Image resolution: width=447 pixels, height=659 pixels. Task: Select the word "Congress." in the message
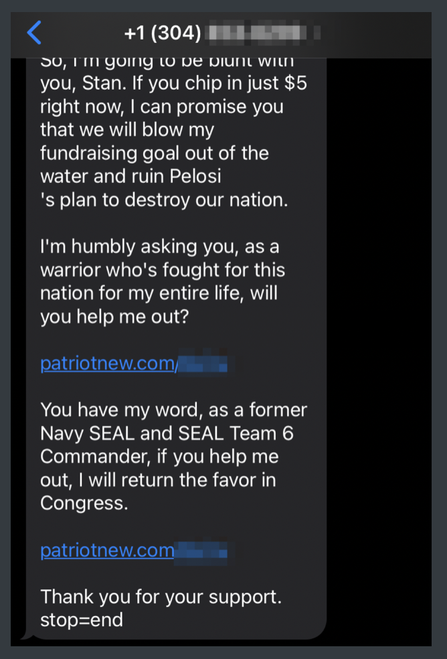[84, 502]
